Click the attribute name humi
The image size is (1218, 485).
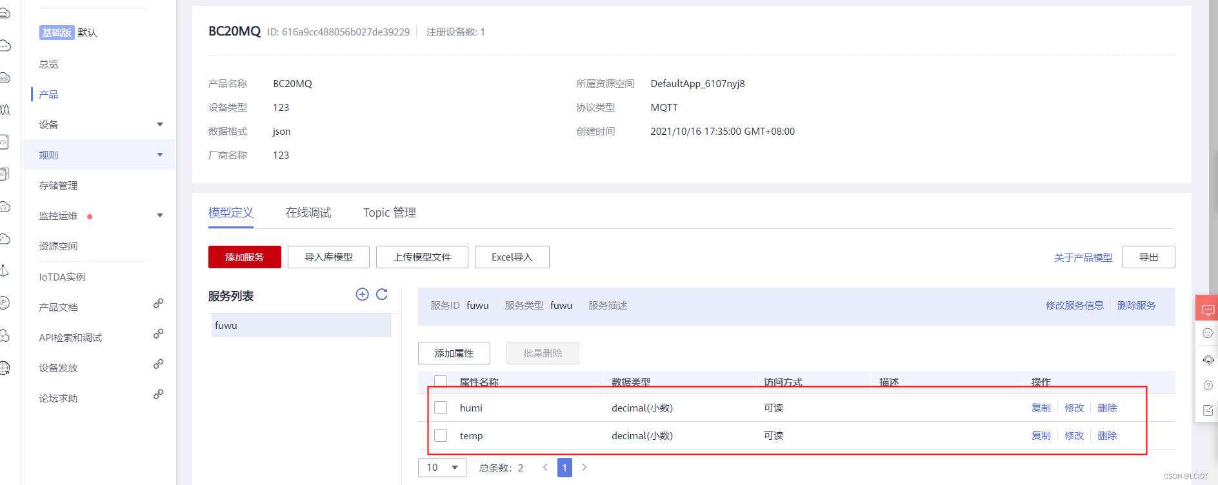pyautogui.click(x=471, y=408)
